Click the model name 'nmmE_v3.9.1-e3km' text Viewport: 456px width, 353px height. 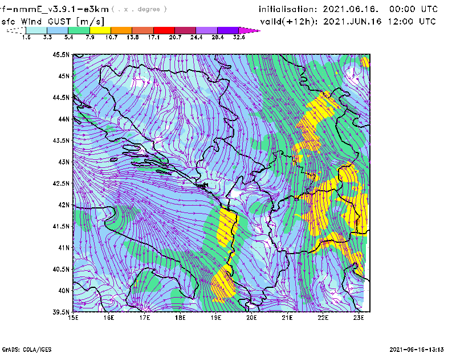tap(61, 9)
